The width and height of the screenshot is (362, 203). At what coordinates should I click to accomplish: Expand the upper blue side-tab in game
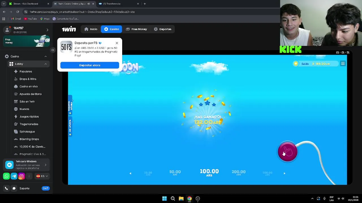click(70, 105)
